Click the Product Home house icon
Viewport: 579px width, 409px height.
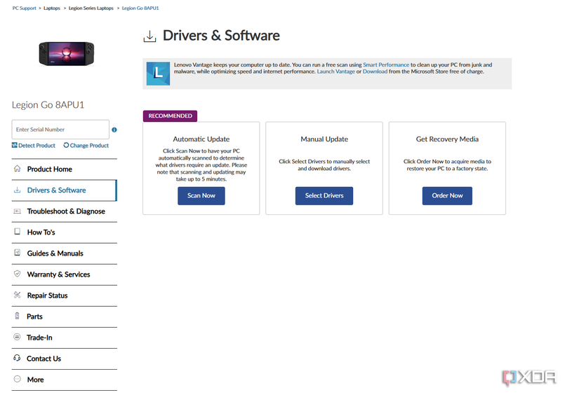pyautogui.click(x=17, y=169)
